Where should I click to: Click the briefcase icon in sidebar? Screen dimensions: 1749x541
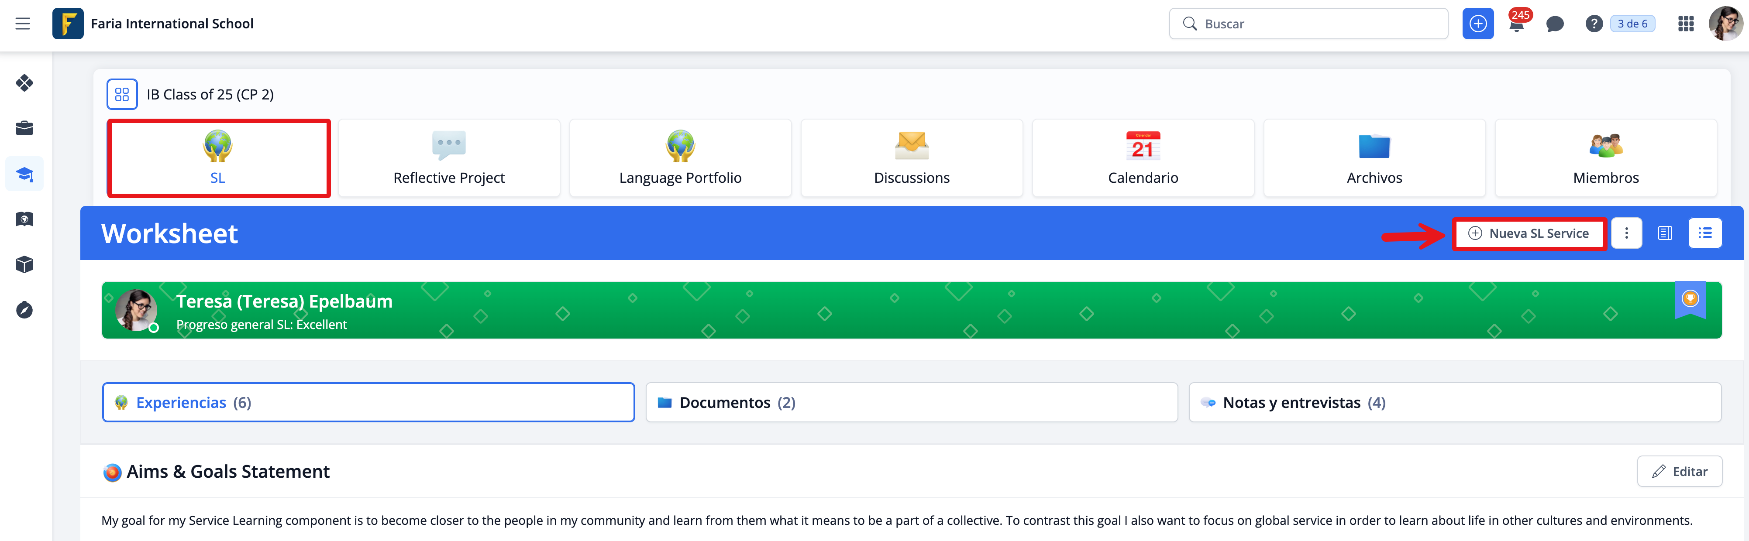[24, 128]
